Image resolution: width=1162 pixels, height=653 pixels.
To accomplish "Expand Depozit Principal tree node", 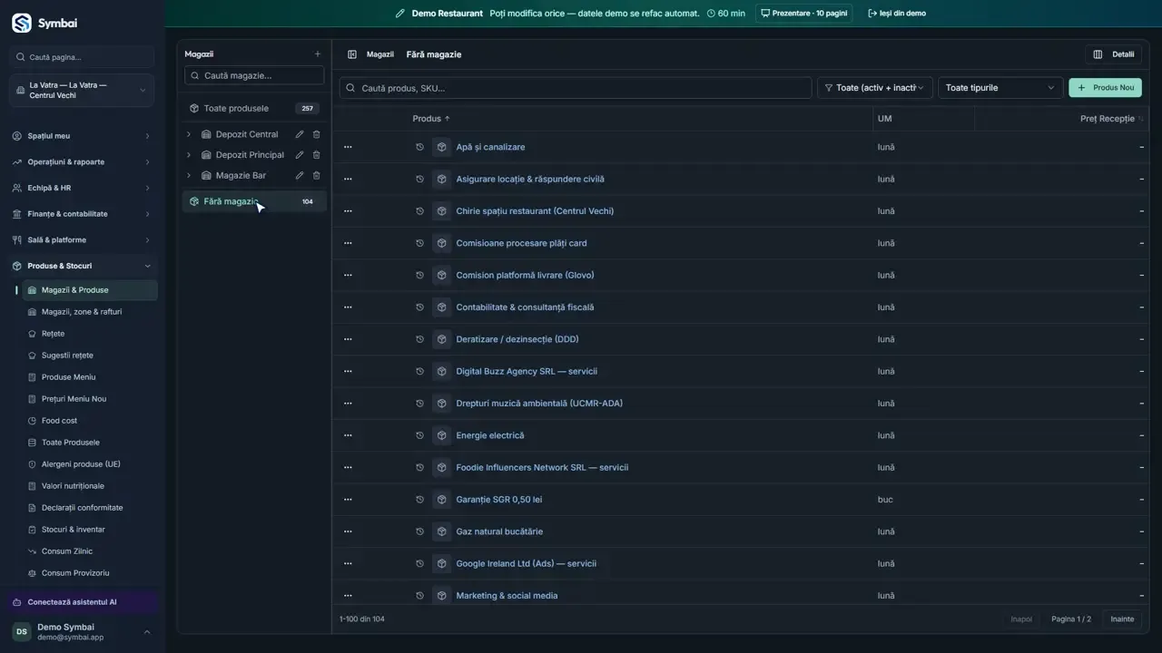I will point(189,155).
